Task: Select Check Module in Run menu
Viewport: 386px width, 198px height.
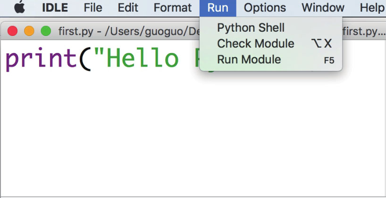Action: coord(271,43)
